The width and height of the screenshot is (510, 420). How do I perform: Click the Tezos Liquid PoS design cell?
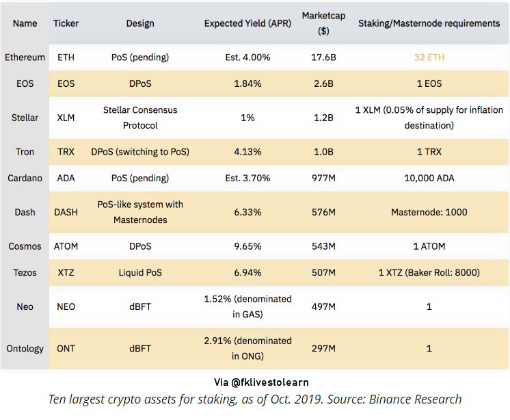click(x=140, y=273)
